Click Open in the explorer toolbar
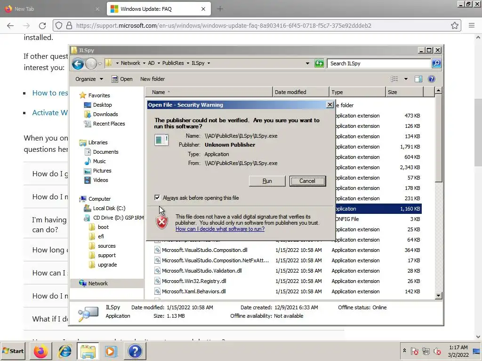This screenshot has width=482, height=361. pos(122,79)
